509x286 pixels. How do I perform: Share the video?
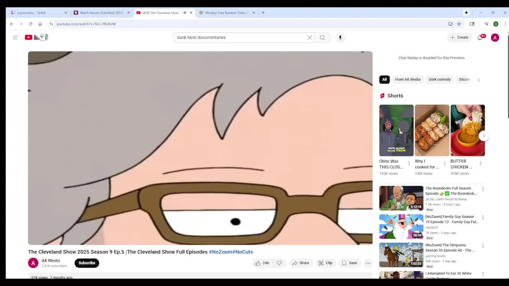300,263
